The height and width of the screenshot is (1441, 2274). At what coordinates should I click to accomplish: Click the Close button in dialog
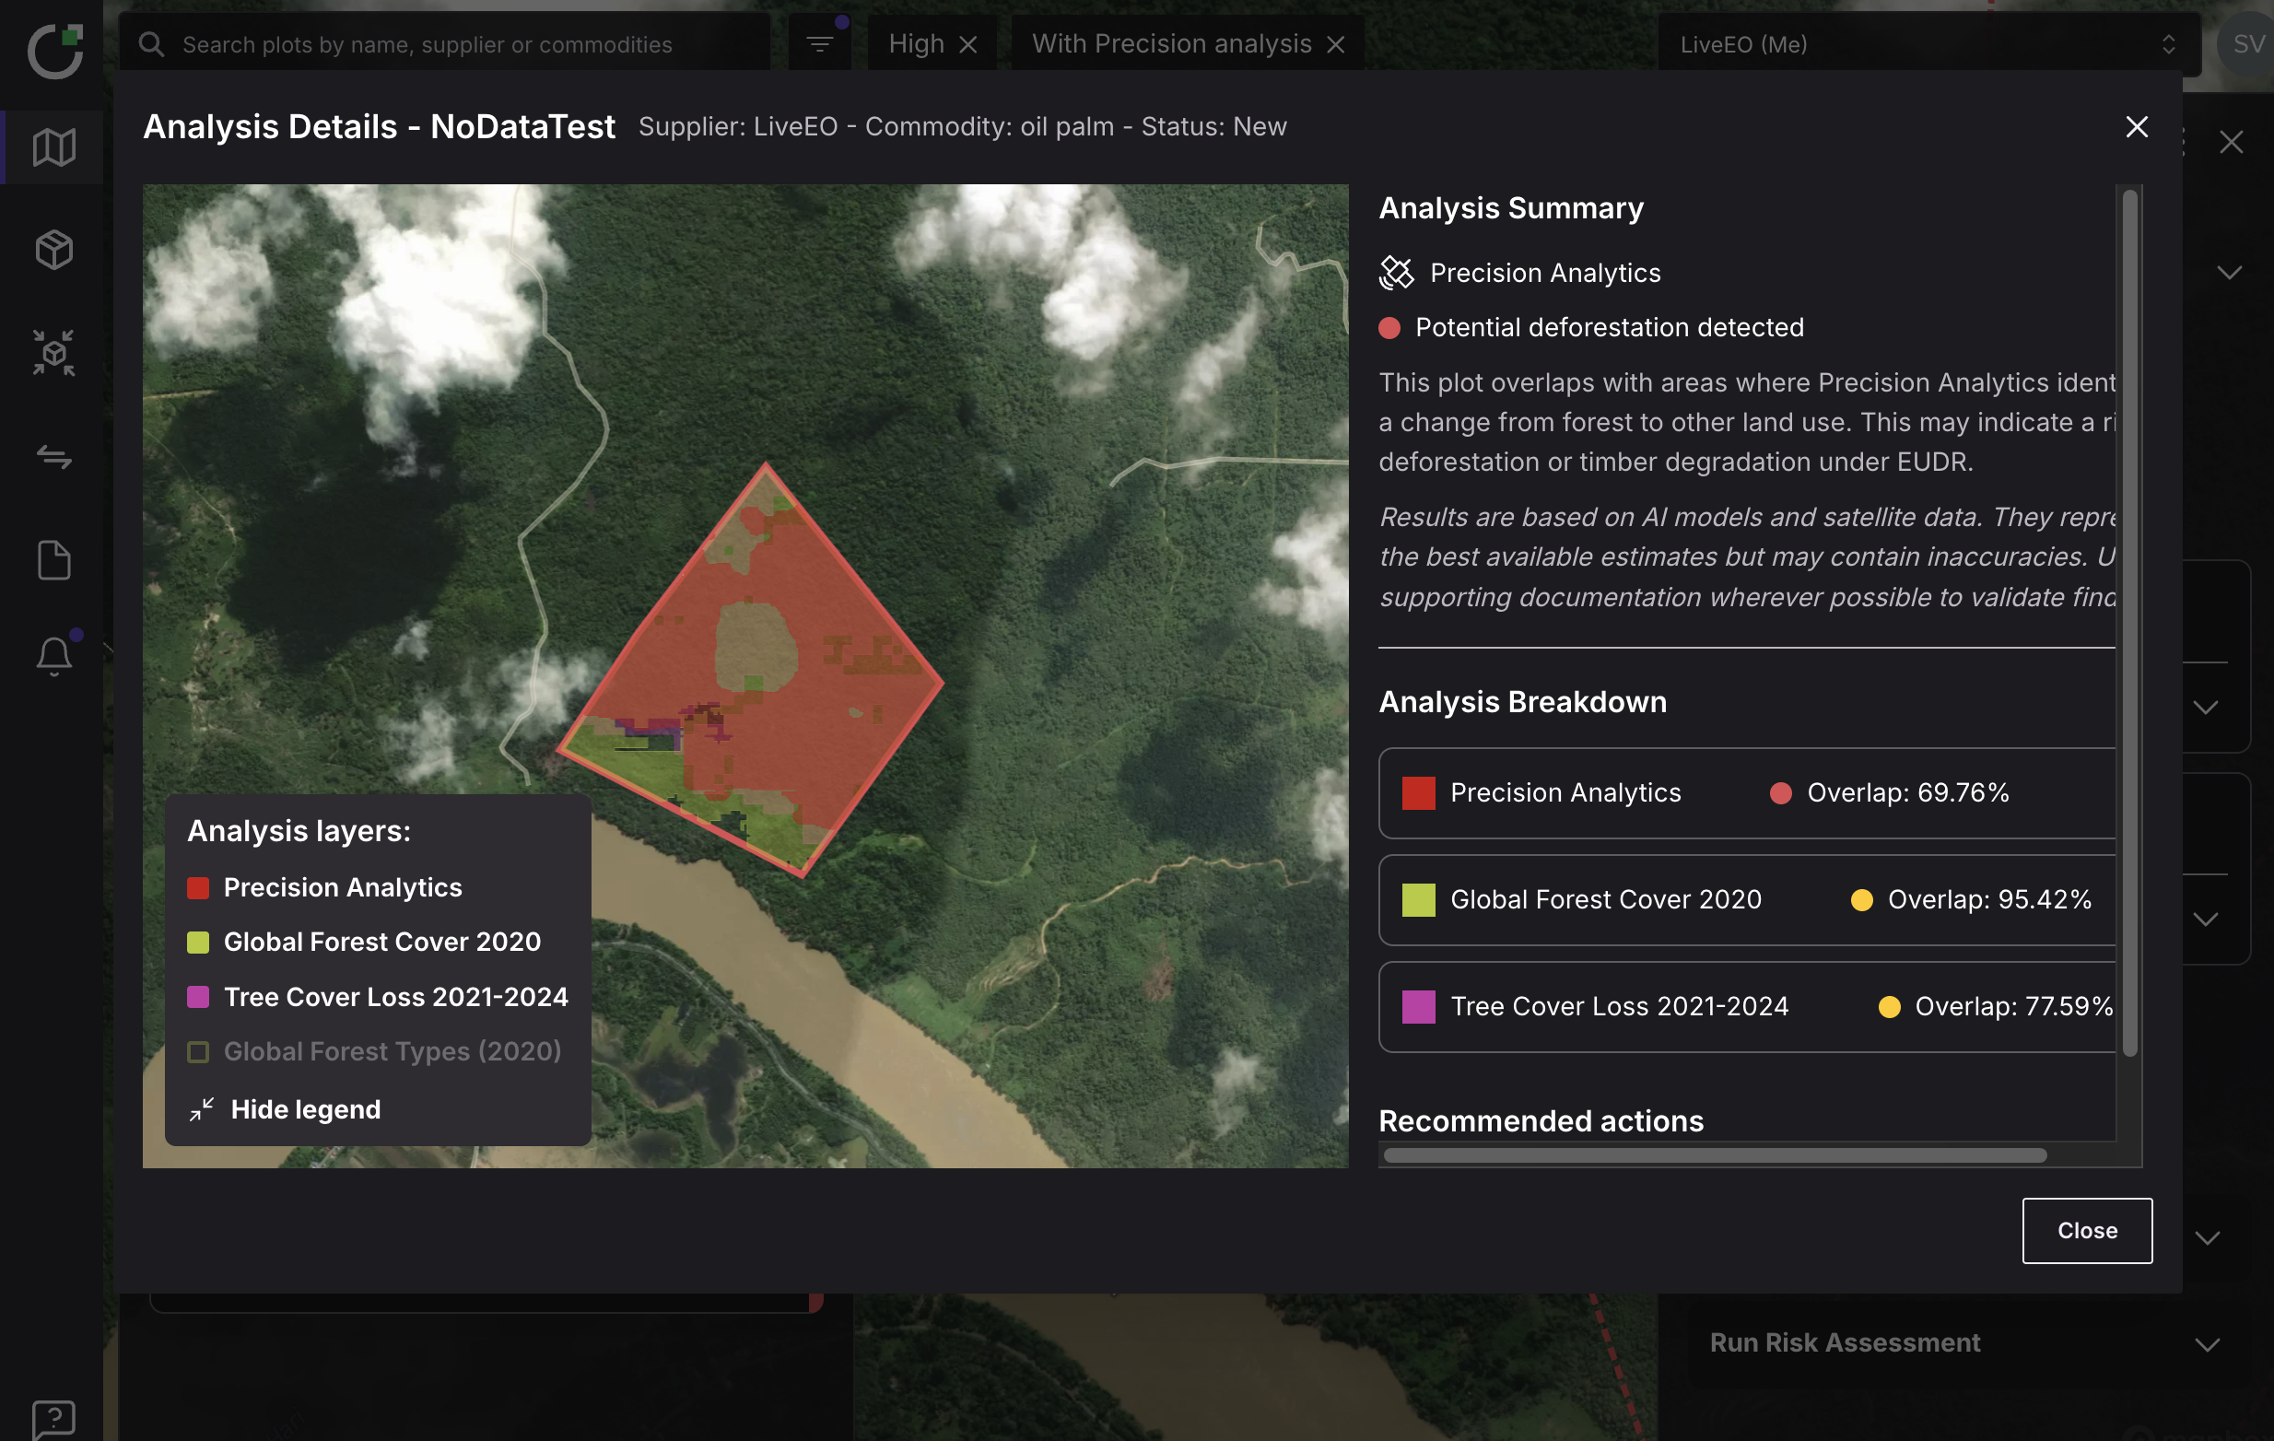(2086, 1230)
